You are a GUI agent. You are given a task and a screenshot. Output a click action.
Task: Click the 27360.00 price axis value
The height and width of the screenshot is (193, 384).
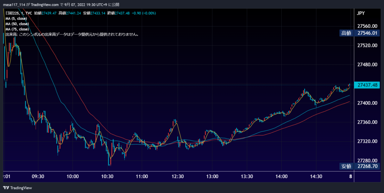[367, 122]
